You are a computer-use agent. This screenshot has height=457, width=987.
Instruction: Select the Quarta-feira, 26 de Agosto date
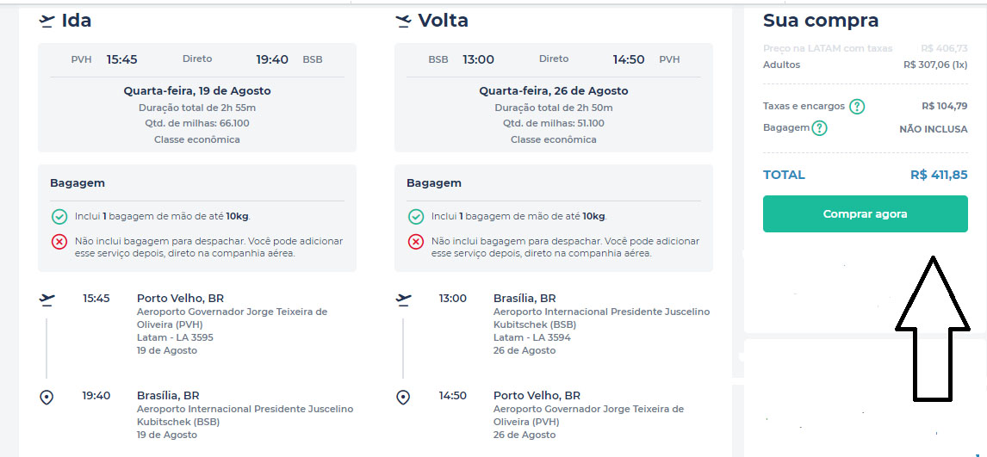[x=553, y=91]
